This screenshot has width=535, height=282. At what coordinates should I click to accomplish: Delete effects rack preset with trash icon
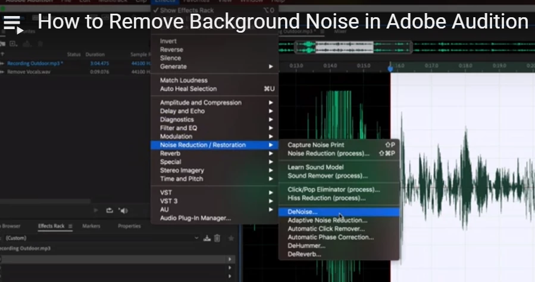tap(217, 238)
